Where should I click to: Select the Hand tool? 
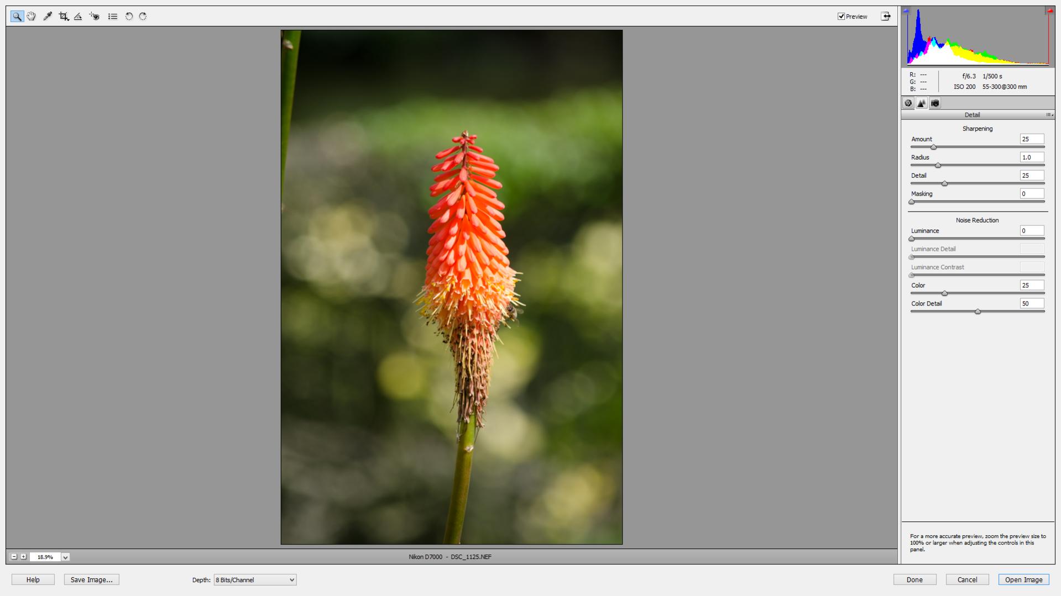coord(32,17)
